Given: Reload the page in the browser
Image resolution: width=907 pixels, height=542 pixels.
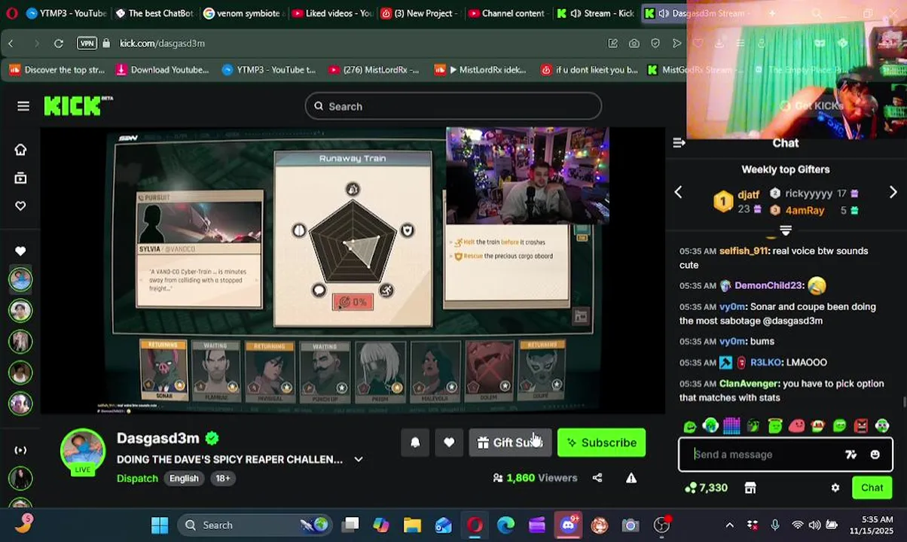Looking at the screenshot, I should point(58,44).
